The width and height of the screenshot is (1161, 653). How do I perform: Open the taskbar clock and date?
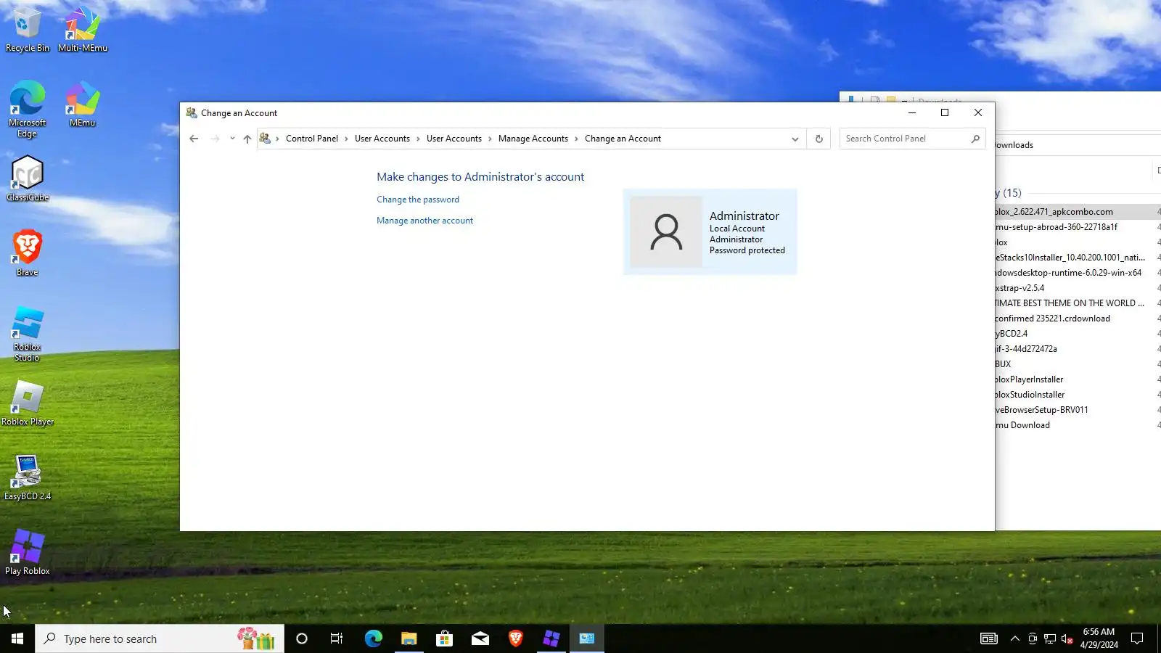1099,638
